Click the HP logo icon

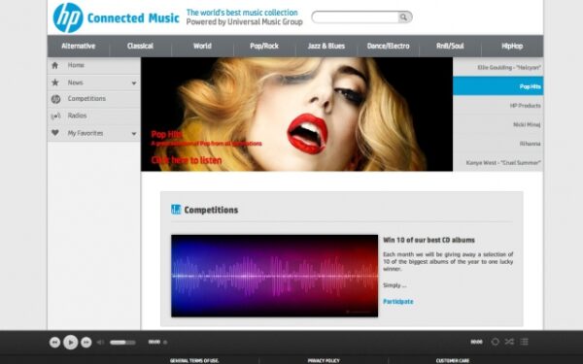tap(68, 17)
